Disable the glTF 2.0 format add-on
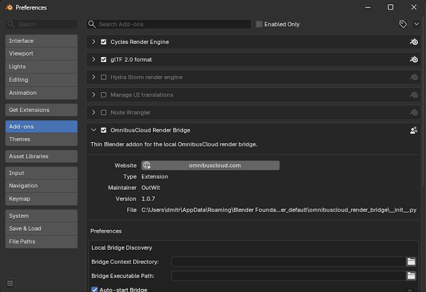 [x=103, y=60]
